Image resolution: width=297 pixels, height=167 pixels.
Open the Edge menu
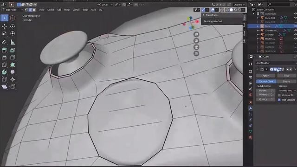(85, 10)
